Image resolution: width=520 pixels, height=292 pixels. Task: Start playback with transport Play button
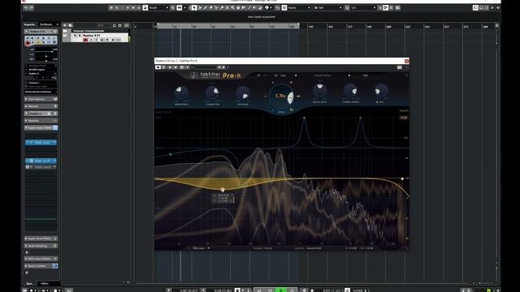tap(281, 290)
